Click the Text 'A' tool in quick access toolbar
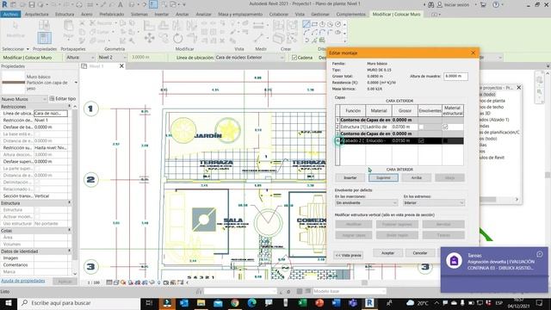Screen dimensions: 551x310 [121, 4]
